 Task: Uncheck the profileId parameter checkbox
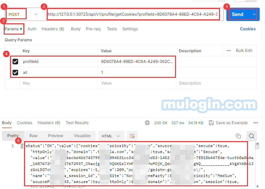15,62
